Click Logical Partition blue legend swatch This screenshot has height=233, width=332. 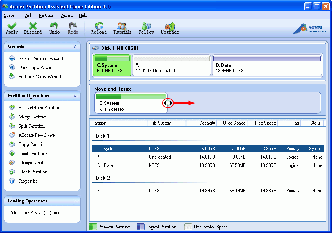point(140,227)
